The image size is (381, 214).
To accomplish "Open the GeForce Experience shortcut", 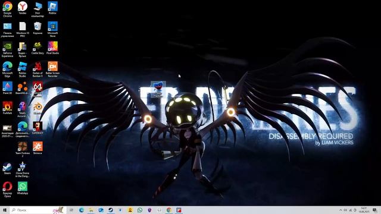I will [x=7, y=49].
